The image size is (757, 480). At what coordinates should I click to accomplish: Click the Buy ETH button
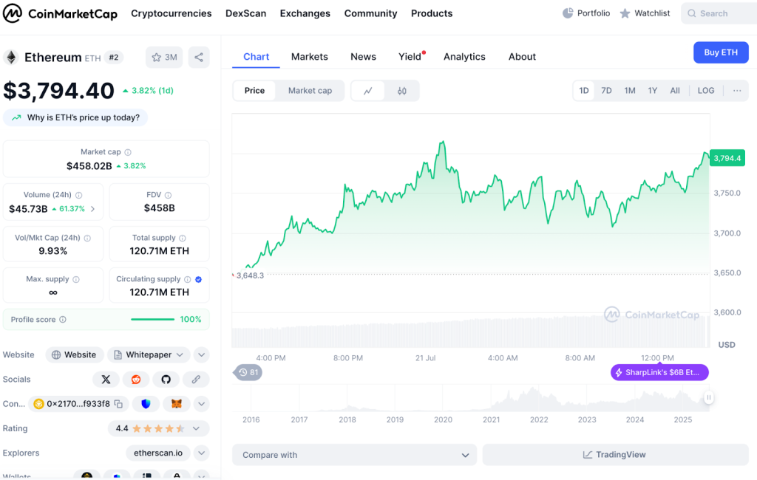[x=721, y=52]
